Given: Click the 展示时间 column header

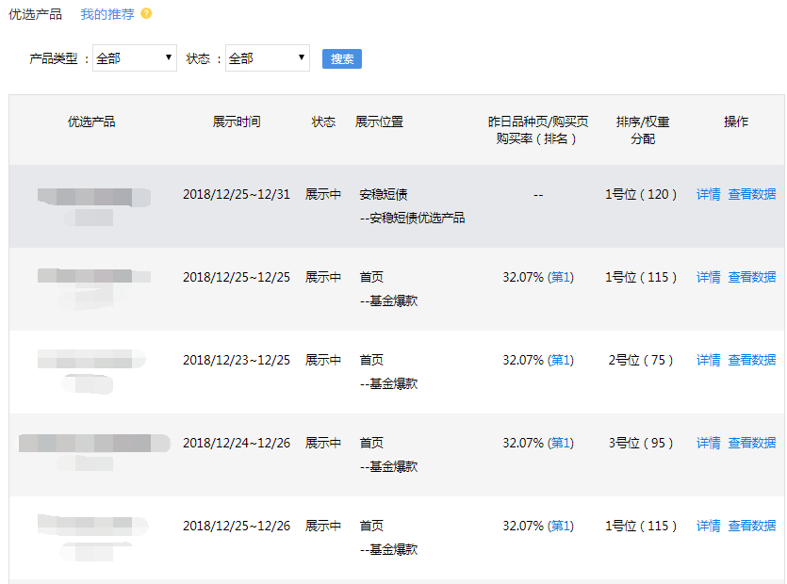Looking at the screenshot, I should pyautogui.click(x=236, y=122).
